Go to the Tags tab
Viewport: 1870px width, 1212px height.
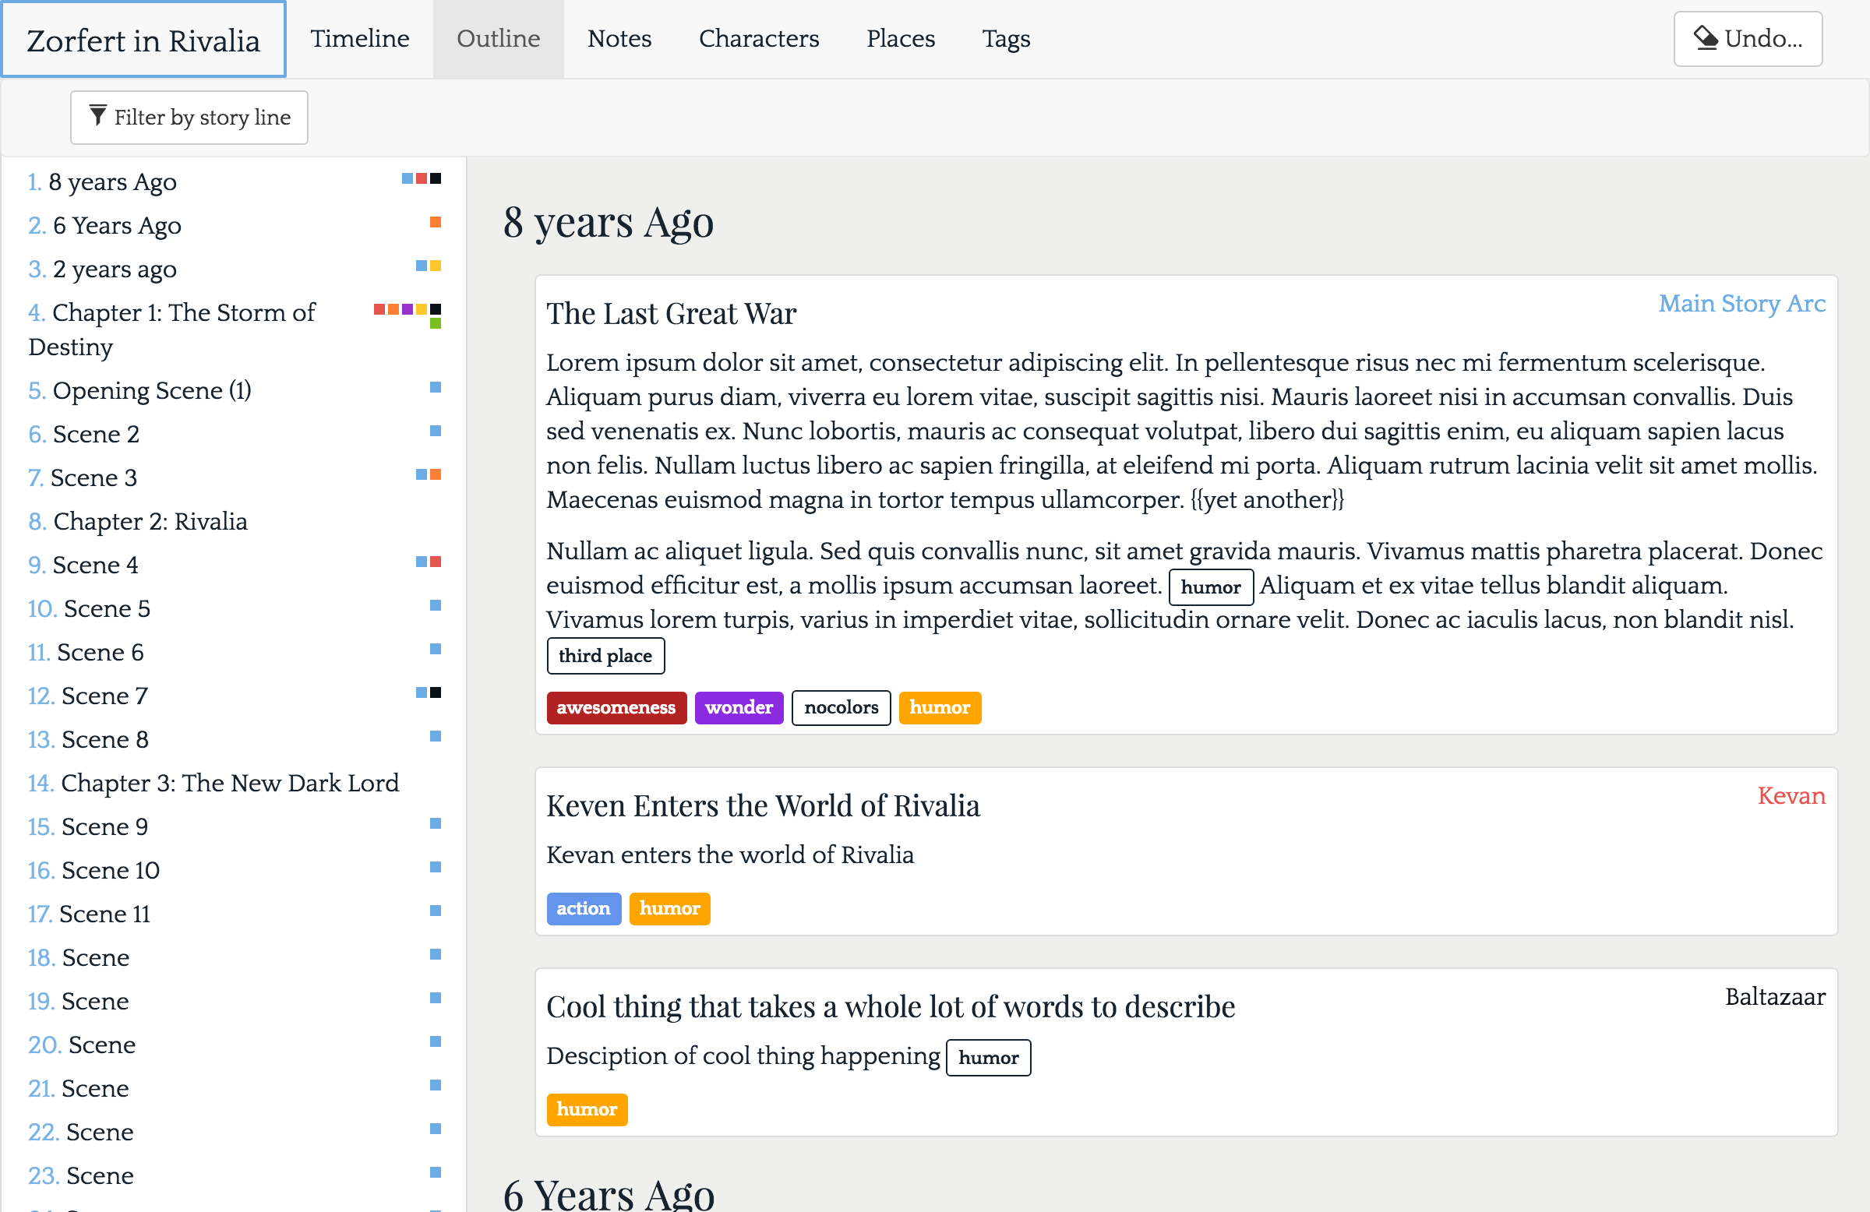point(1006,38)
